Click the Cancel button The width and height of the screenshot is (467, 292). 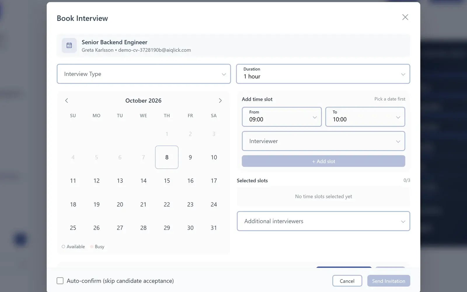[x=347, y=281]
